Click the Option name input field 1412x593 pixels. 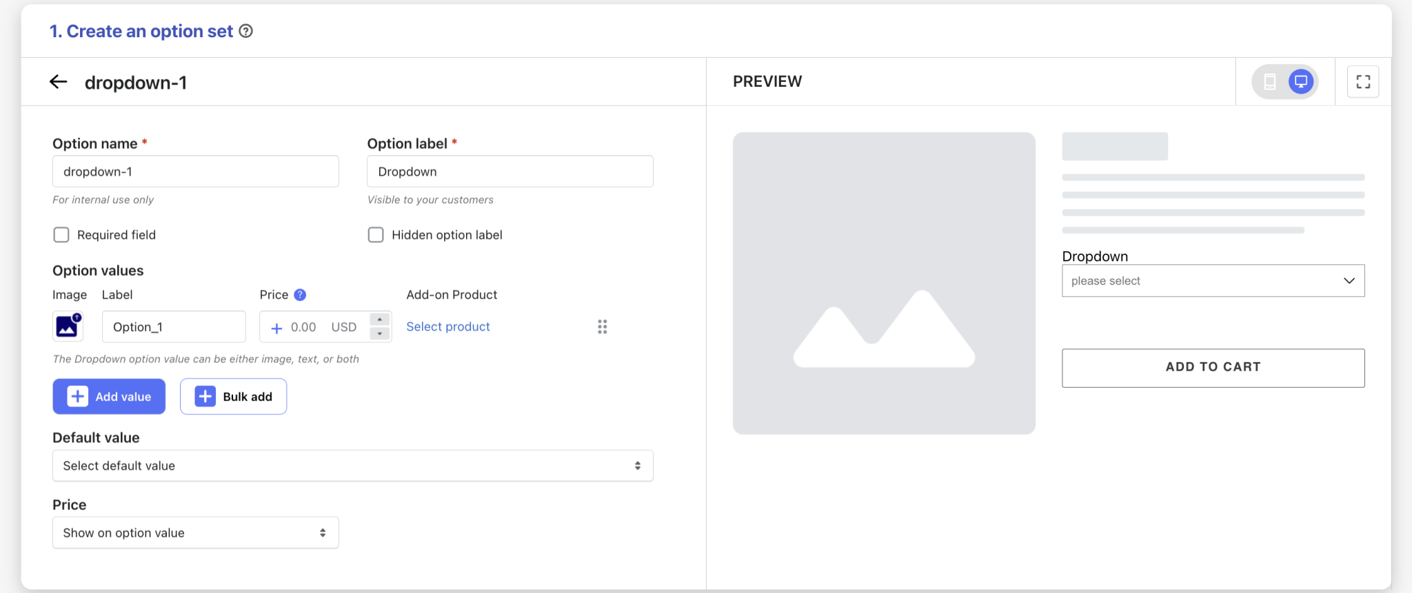tap(195, 171)
